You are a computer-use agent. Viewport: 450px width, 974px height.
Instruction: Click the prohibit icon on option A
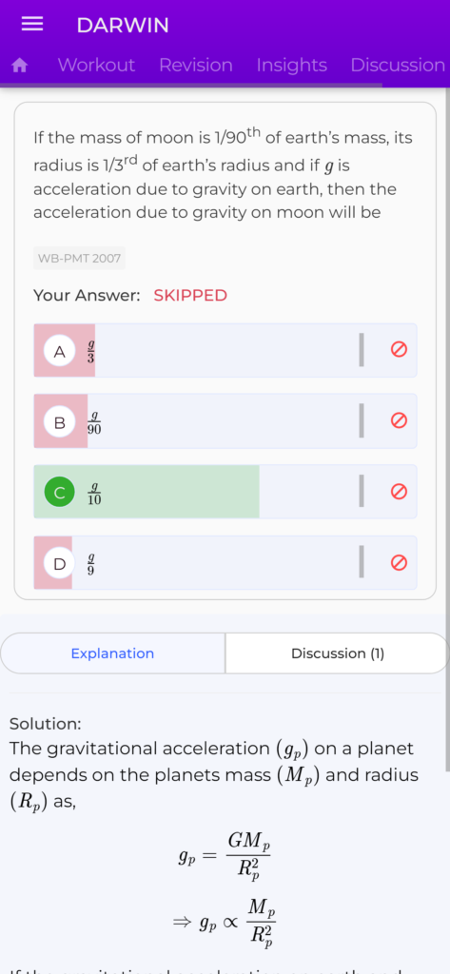[x=399, y=350]
